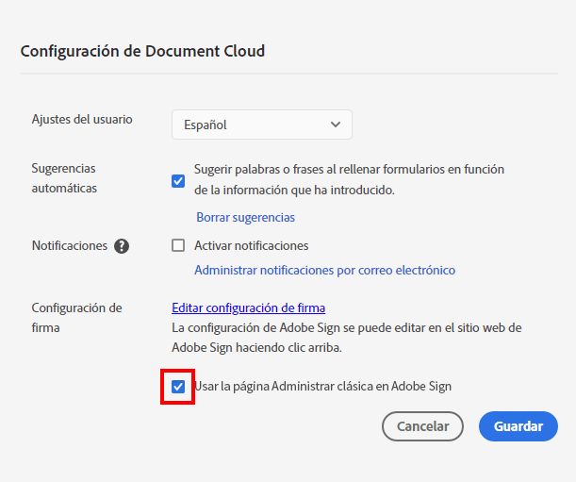Click the Configuración de Document Cloud heading
This screenshot has height=482, width=576.
(142, 51)
